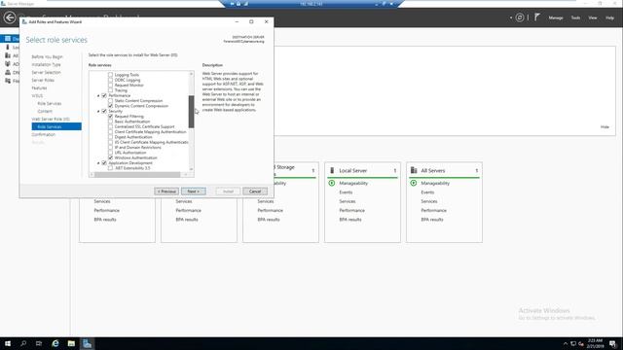Viewport: 623px width, 350px height.
Task: Open the Local Server tile title
Action: click(352, 171)
